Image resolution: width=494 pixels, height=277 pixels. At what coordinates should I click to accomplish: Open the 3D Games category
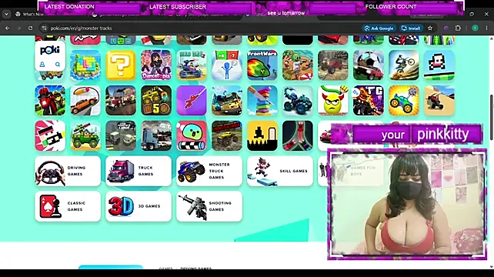coord(139,206)
